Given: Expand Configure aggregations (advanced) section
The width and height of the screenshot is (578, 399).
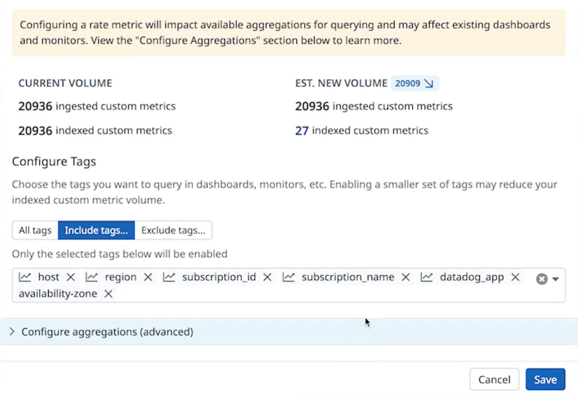Looking at the screenshot, I should click(x=107, y=332).
